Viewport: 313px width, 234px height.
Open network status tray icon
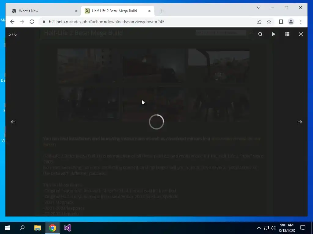(266, 228)
